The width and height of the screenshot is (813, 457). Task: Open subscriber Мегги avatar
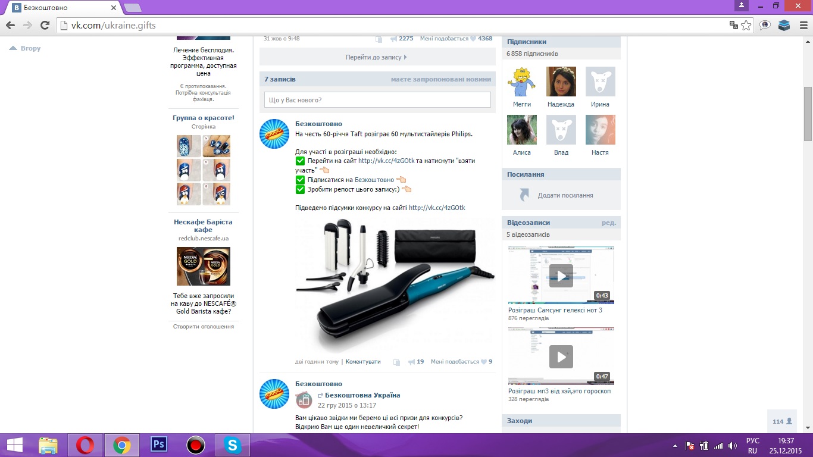pyautogui.click(x=522, y=82)
